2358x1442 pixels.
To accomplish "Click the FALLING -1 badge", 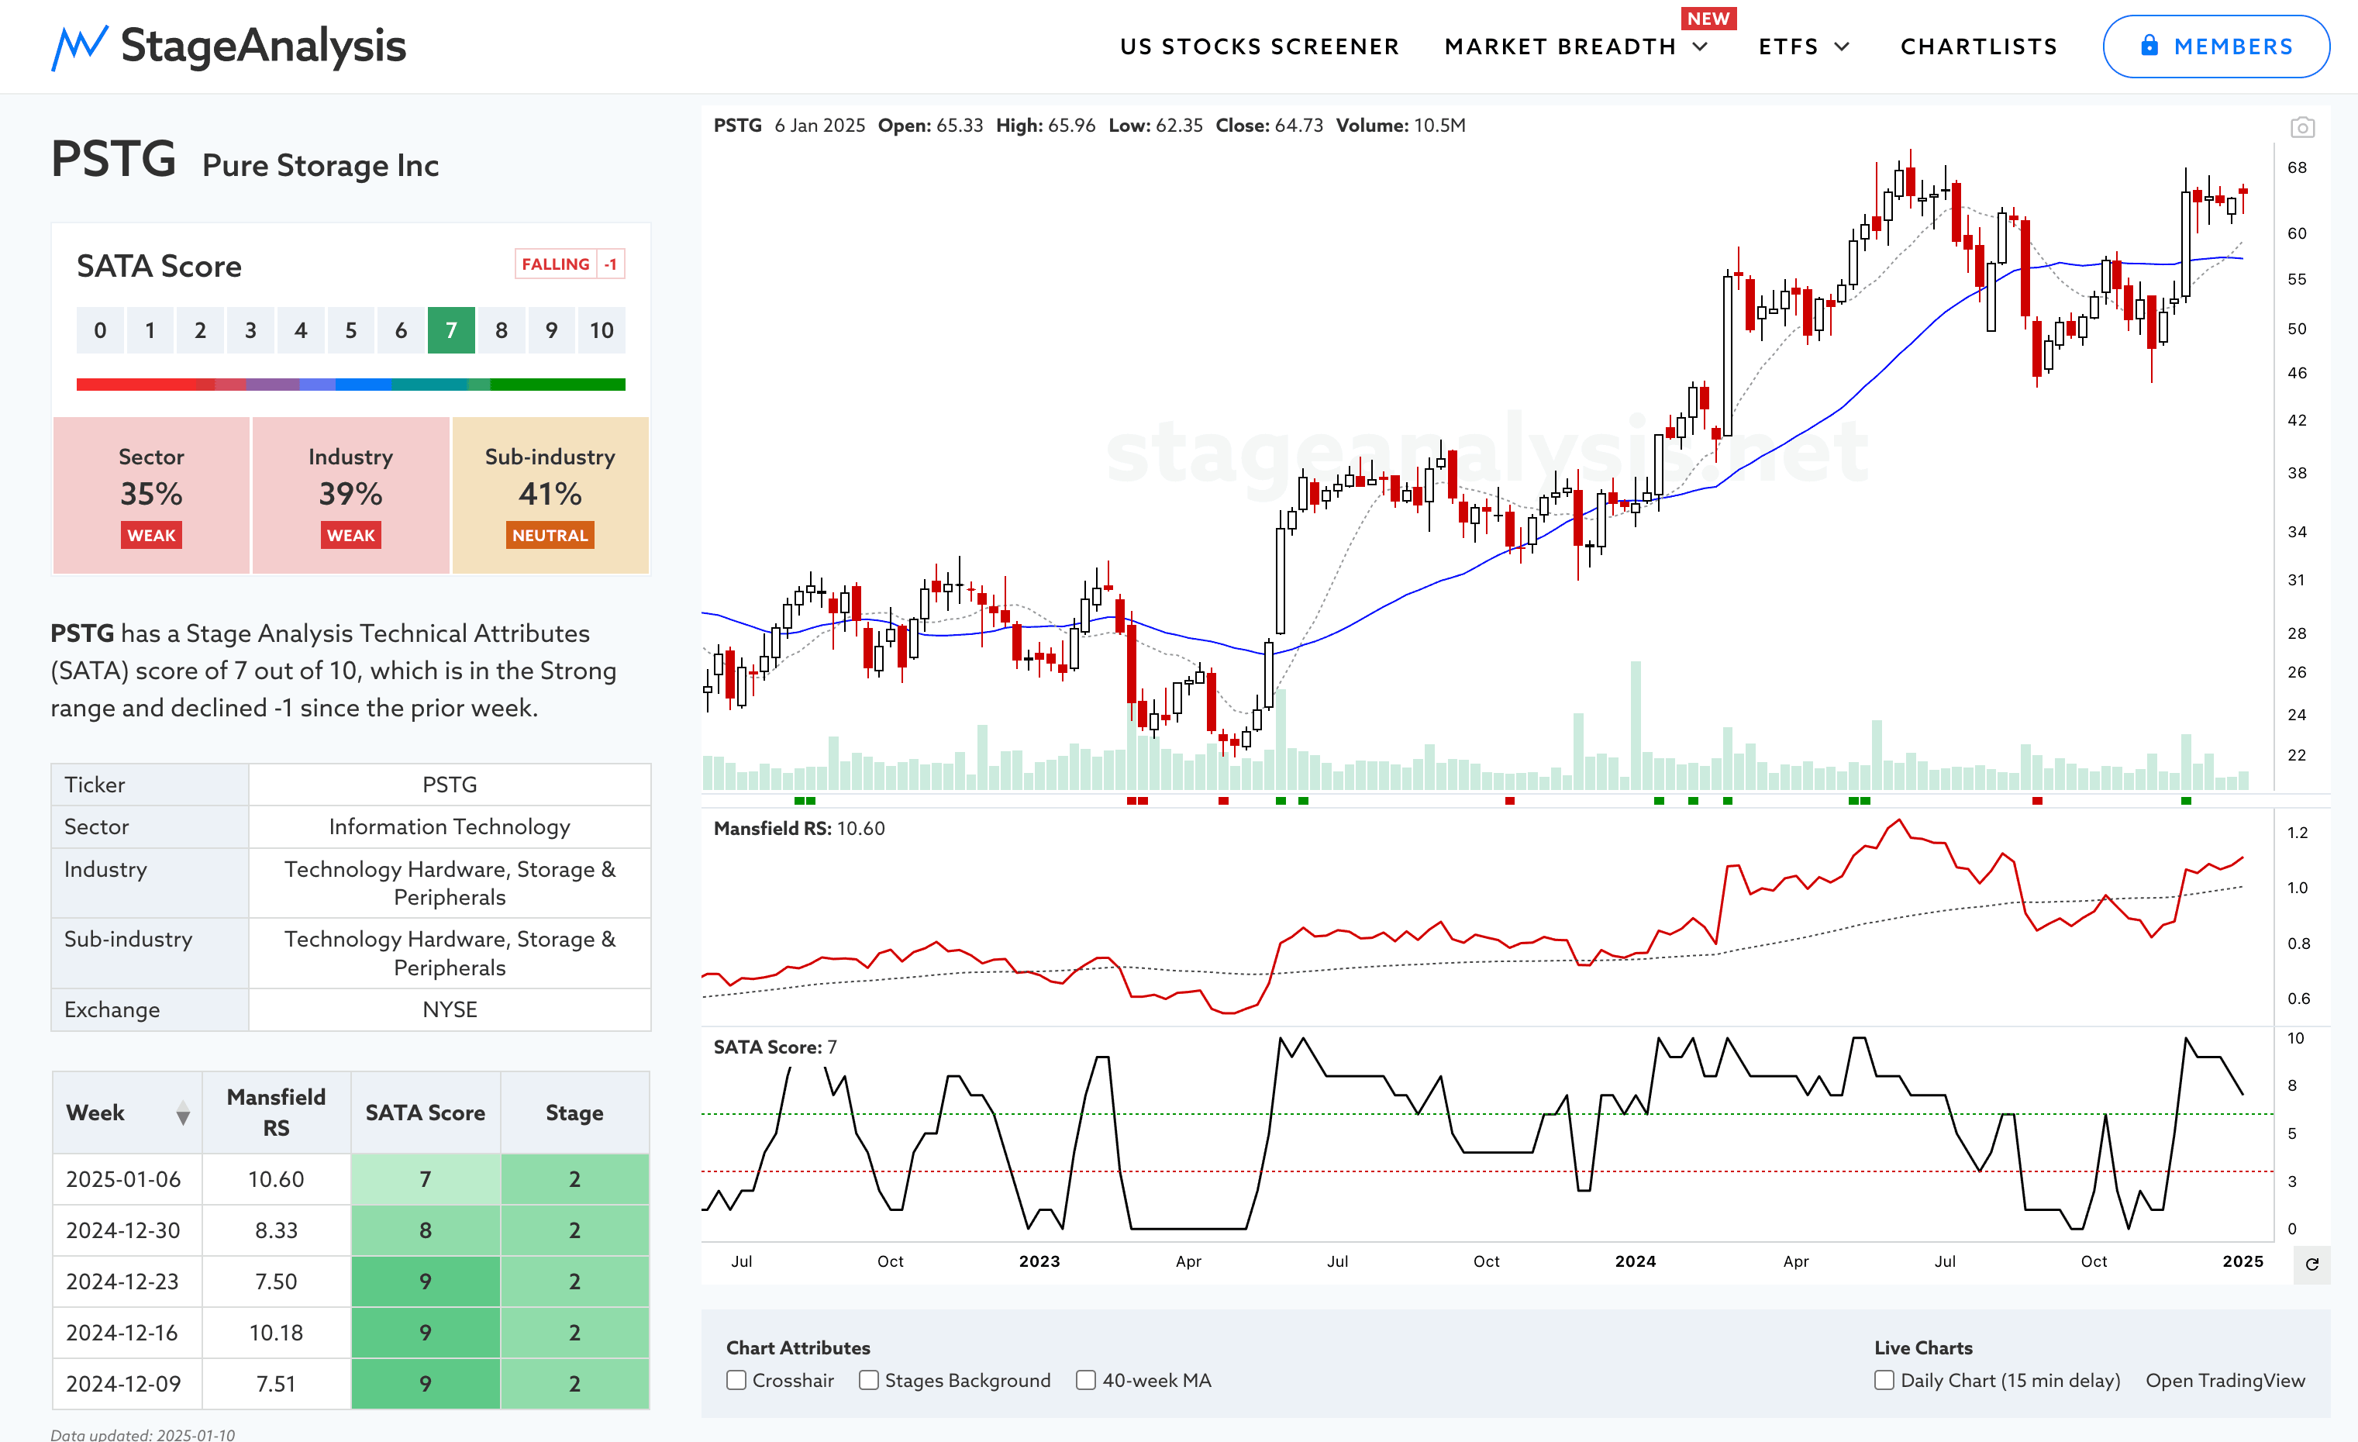I will pyautogui.click(x=570, y=264).
